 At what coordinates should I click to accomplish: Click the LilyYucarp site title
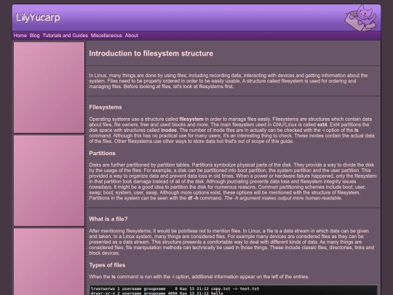coord(38,17)
